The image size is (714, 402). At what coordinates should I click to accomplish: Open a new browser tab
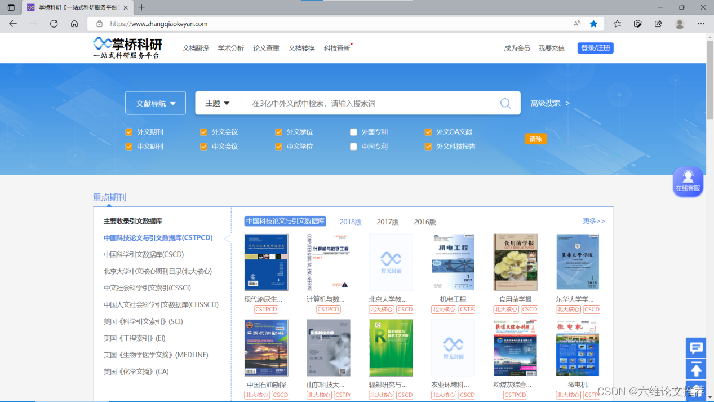coord(141,7)
